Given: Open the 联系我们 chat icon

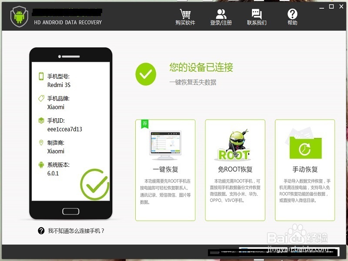Looking at the screenshot, I should (257, 14).
